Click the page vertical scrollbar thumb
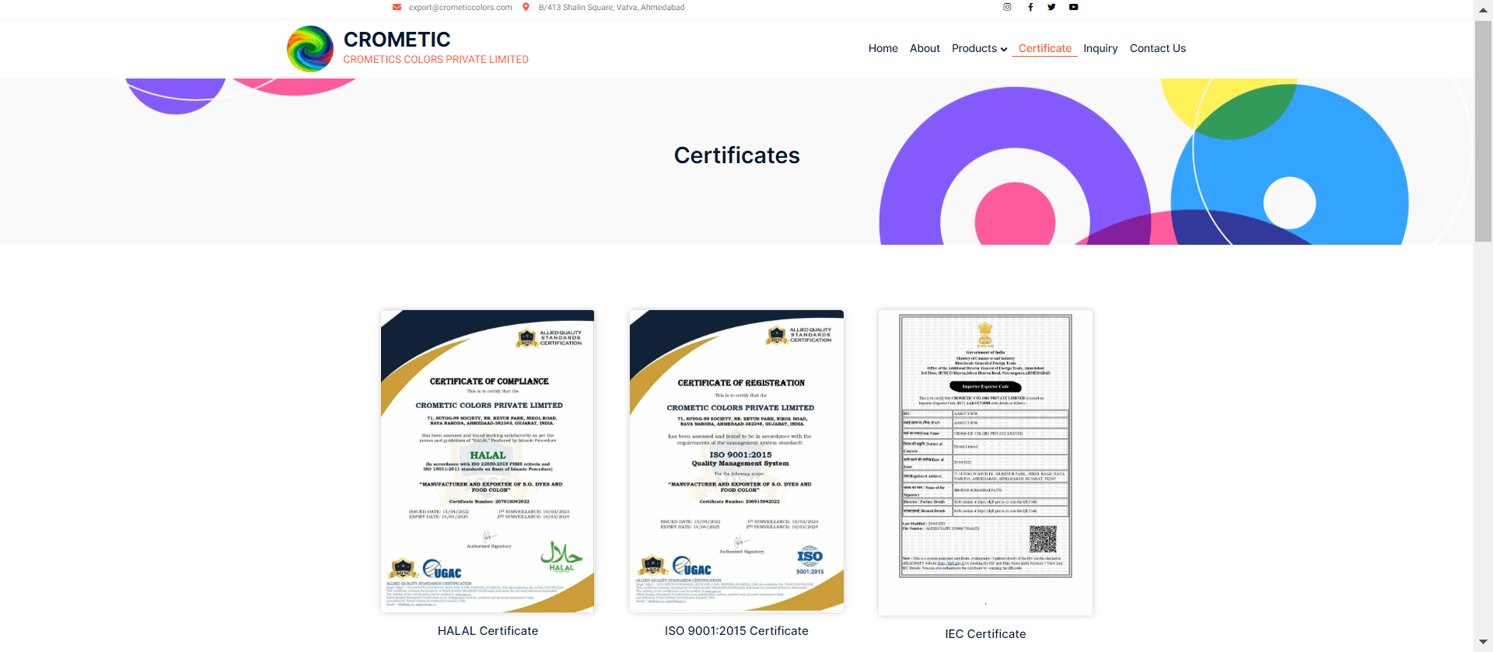 (x=1483, y=131)
